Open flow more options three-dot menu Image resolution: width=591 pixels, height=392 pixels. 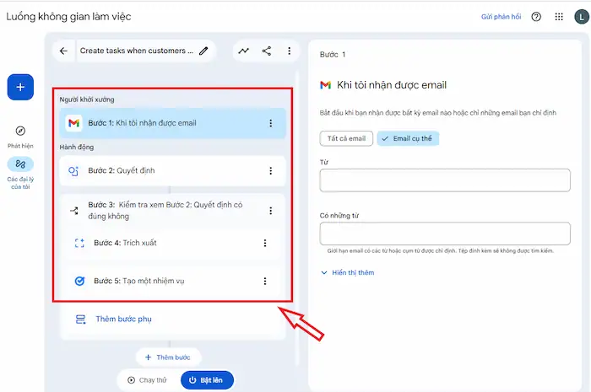click(289, 51)
